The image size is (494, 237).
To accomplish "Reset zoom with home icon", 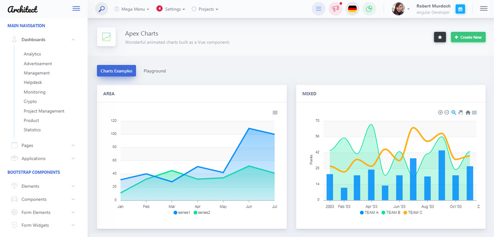I will (468, 113).
